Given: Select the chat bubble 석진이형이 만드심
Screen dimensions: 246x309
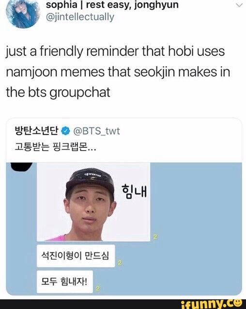Looking at the screenshot, I should coord(76,256).
